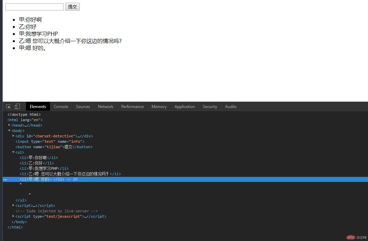Select the li node starting 乙:嗯 您可以
This screenshot has height=241, width=368.
[70, 174]
